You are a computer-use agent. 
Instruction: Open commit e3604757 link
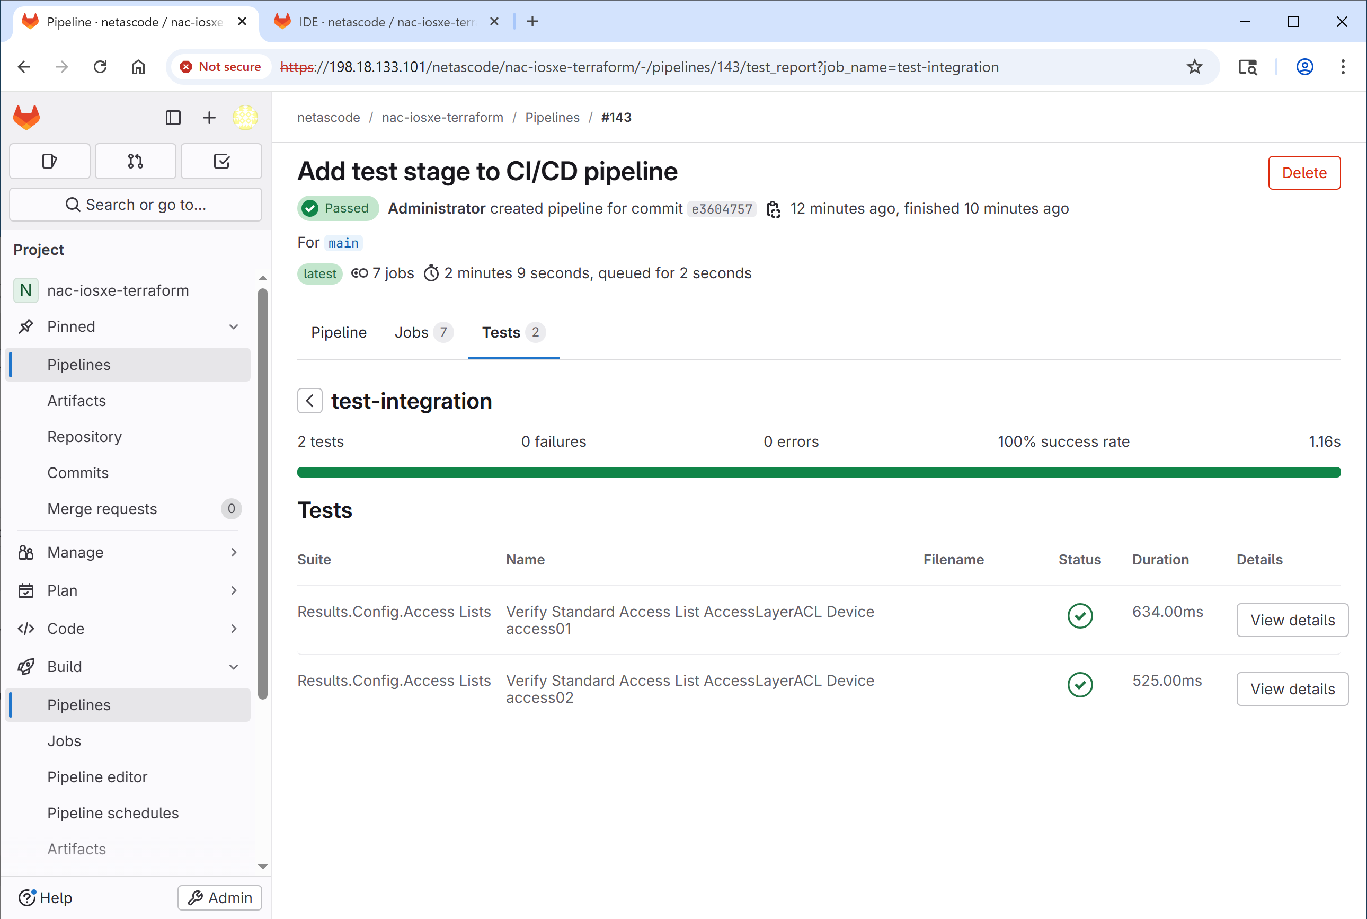coord(721,209)
